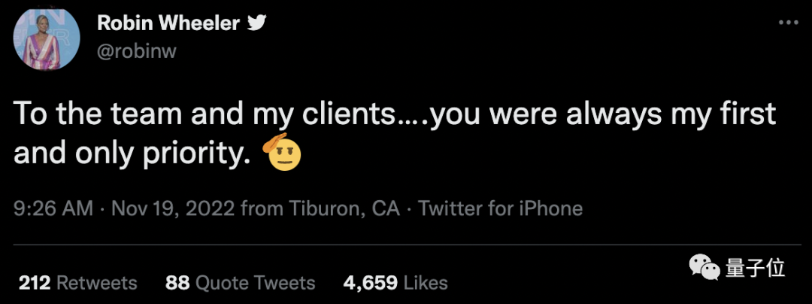
Task: Click the WeChat logo icon
Action: click(x=704, y=269)
